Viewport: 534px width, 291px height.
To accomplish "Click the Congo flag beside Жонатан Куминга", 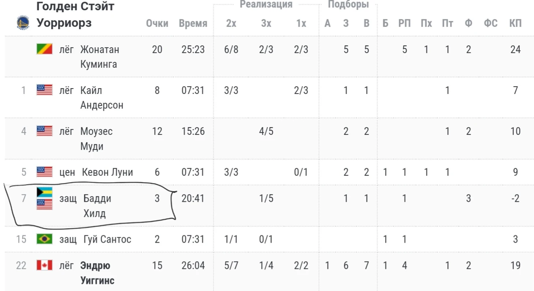I will (45, 49).
